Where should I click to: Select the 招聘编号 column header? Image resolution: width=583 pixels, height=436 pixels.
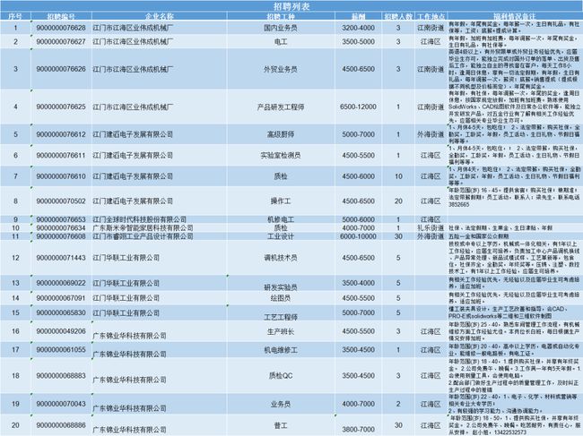[61, 16]
